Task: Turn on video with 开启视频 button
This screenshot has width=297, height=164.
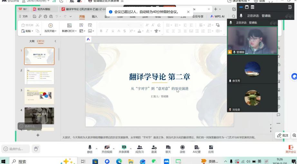Action: [107, 147]
